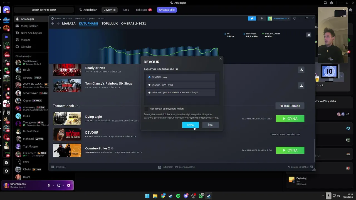Click the Windows Start button

(x=147, y=196)
